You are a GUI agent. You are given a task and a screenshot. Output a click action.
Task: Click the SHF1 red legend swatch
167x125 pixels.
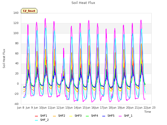tap(36, 116)
